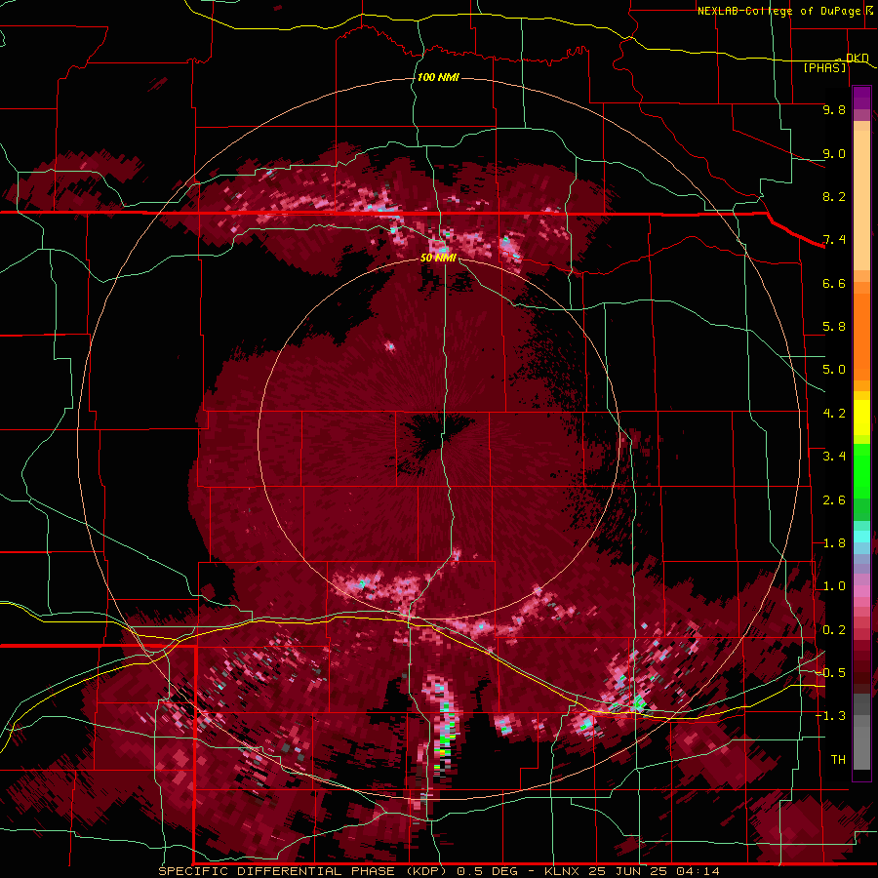Screen dimensions: 878x878
Task: Click the -1.3 legend value
Action: [830, 716]
